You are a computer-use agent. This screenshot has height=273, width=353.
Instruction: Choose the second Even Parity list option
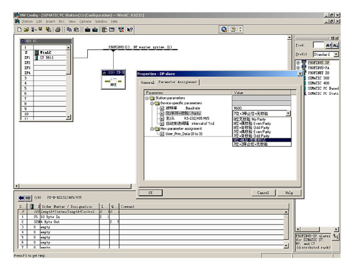pos(262,132)
